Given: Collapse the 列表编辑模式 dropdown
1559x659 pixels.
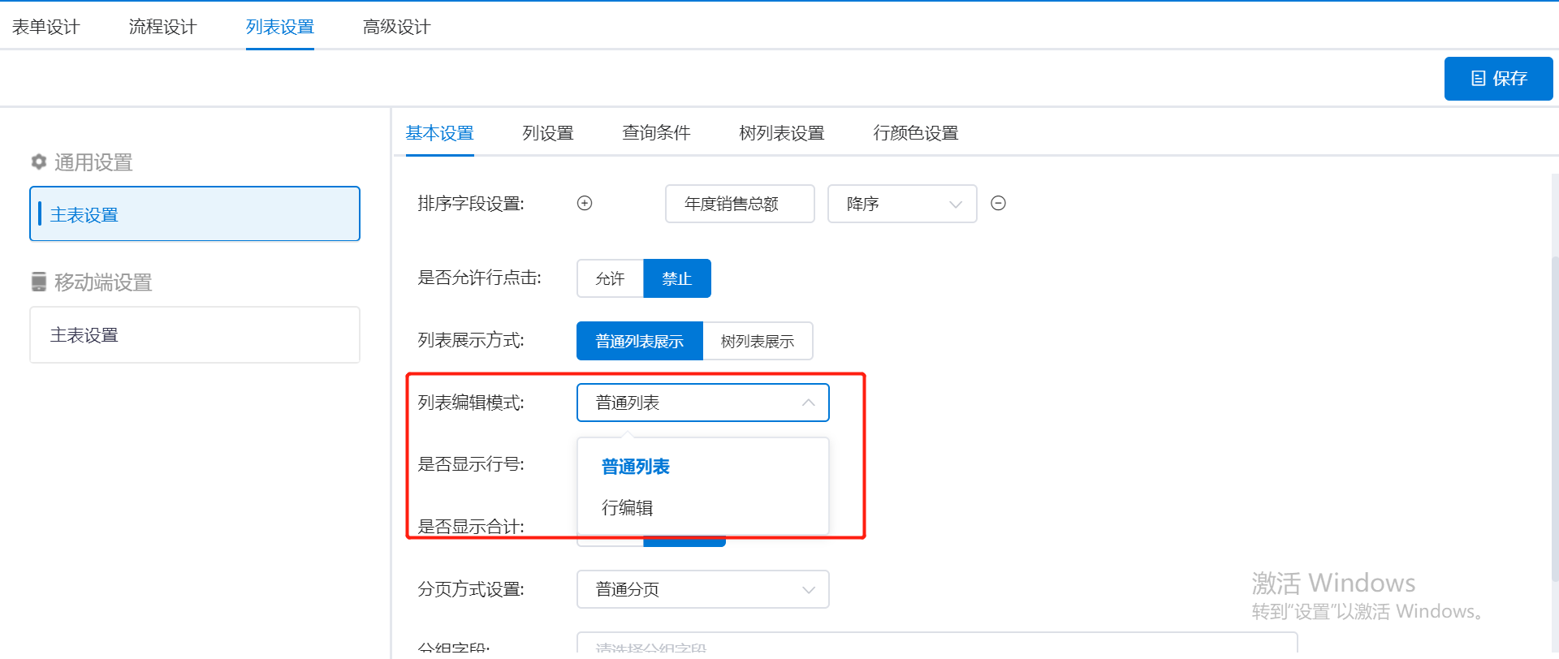Looking at the screenshot, I should 703,403.
